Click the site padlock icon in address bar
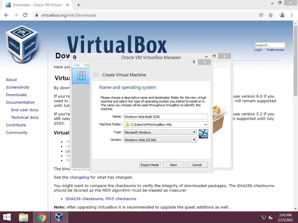 [37, 15]
